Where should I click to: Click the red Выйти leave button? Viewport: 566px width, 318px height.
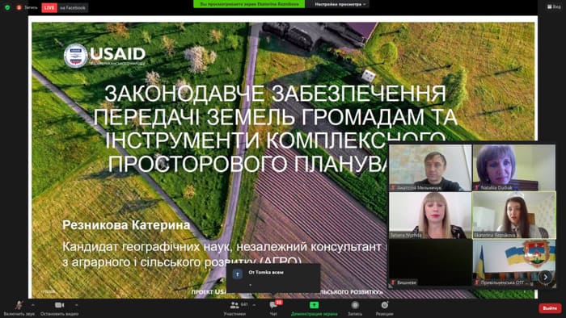point(550,308)
